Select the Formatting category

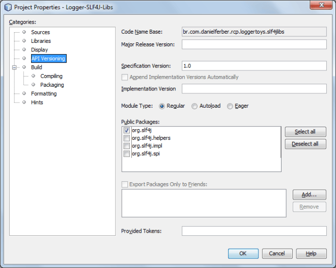[x=44, y=93]
